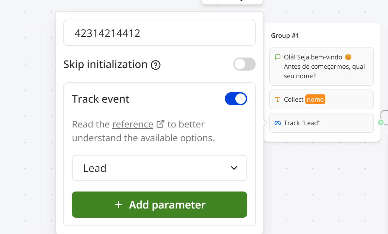Click the text input icon beside Collect
Screen dimensions: 388x234
278,99
